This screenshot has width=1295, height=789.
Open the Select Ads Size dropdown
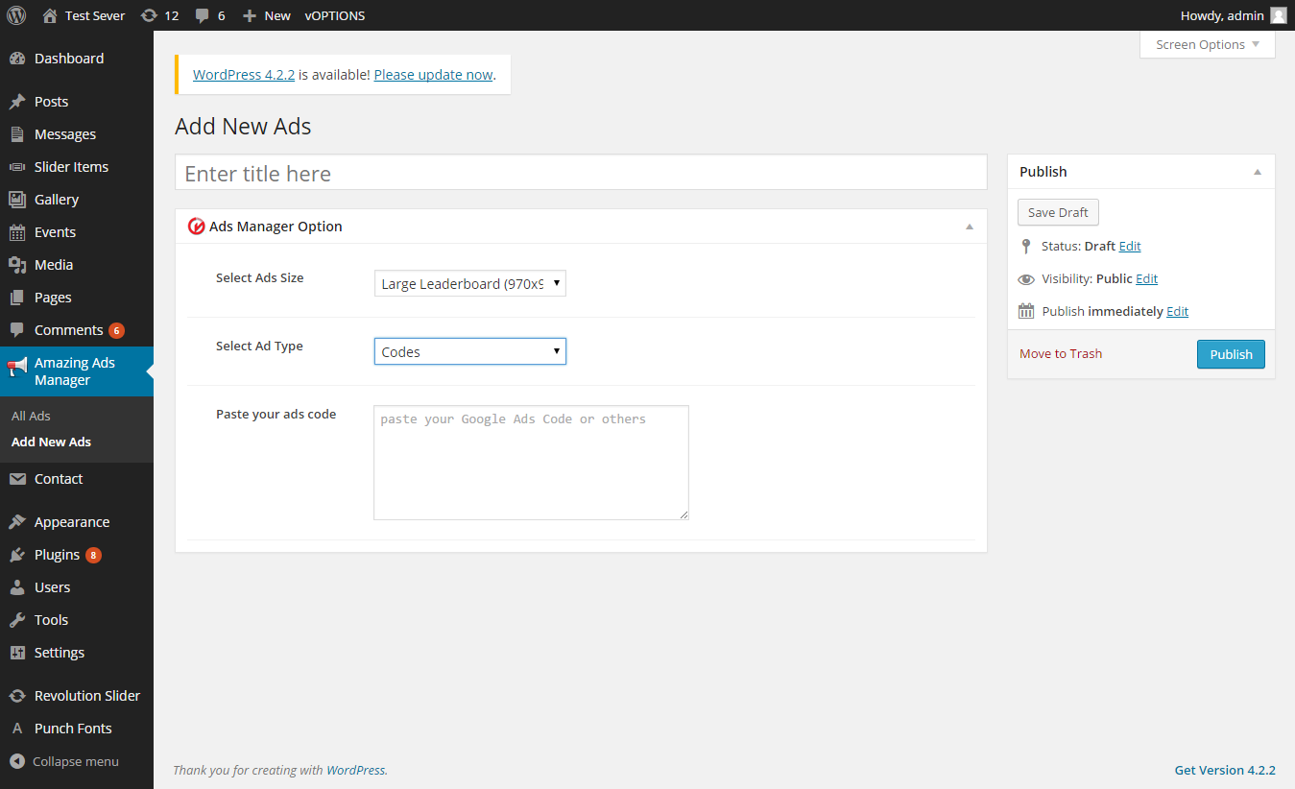pyautogui.click(x=469, y=284)
